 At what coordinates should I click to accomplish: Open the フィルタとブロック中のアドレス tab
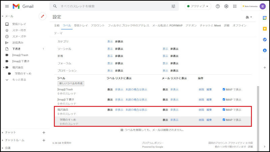[128, 26]
